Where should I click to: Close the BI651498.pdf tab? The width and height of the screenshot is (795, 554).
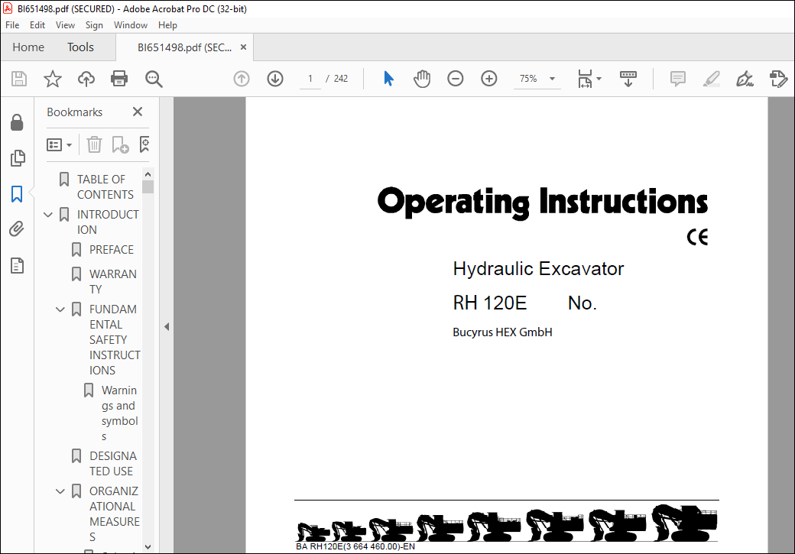point(243,47)
